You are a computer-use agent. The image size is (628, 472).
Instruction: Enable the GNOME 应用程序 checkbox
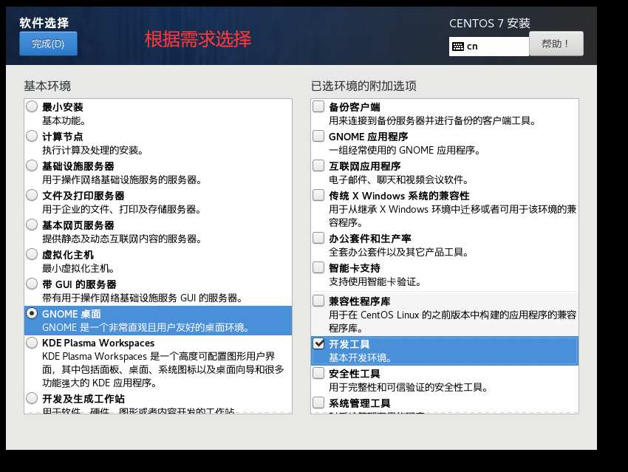point(318,136)
